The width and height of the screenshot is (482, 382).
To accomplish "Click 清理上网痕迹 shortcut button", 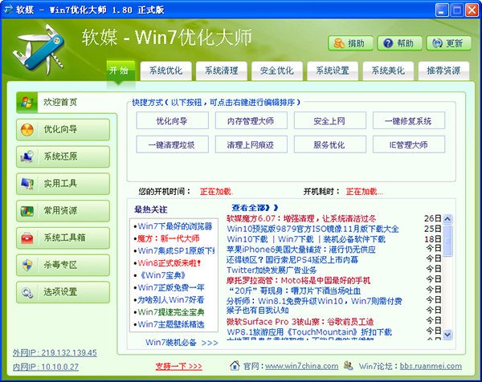I will click(251, 144).
